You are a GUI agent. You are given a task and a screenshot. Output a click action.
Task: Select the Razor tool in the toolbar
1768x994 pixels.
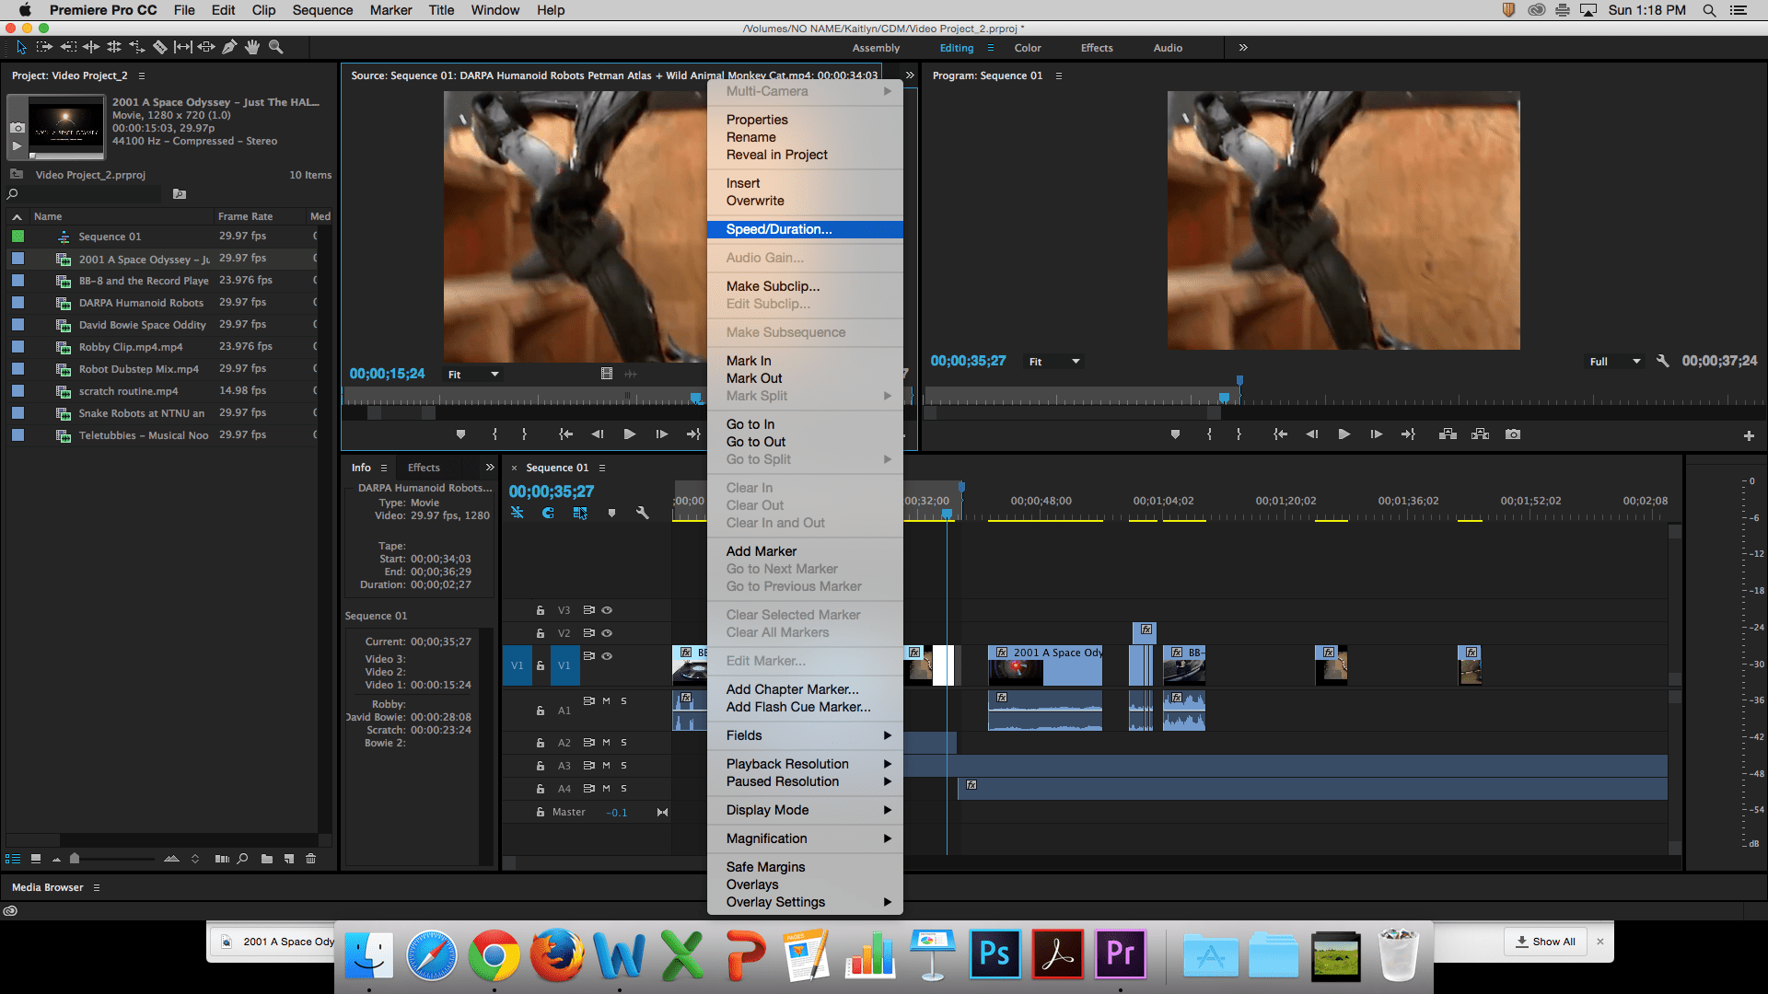point(159,47)
